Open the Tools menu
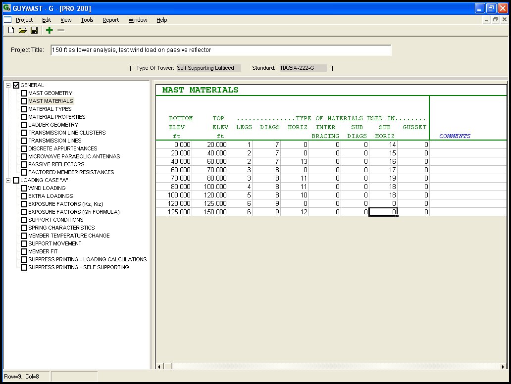Viewport: 511px width, 384px height. tap(87, 20)
